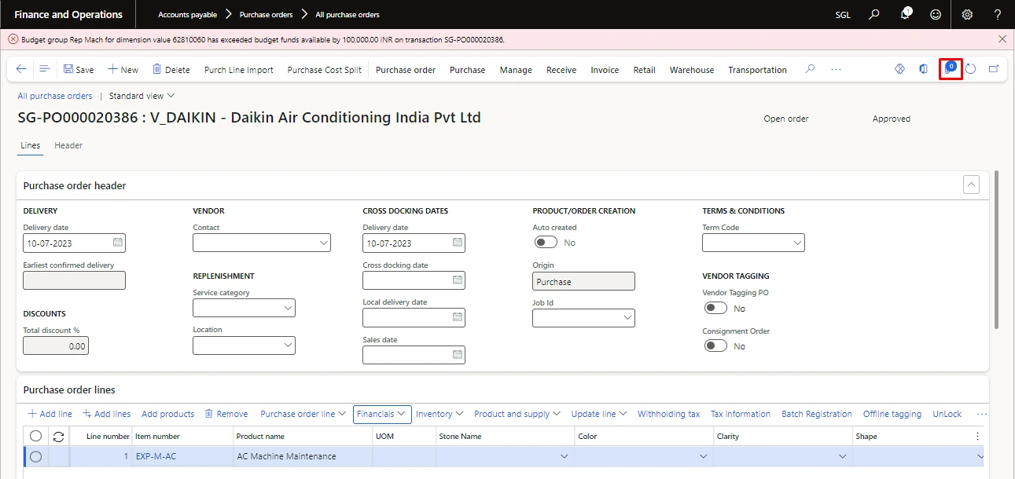
Task: Toggle Consignment Order switch
Action: (715, 346)
